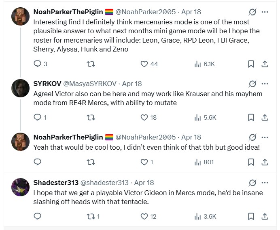Open Shadester313's profile name link
The height and width of the screenshot is (230, 280).
56,183
